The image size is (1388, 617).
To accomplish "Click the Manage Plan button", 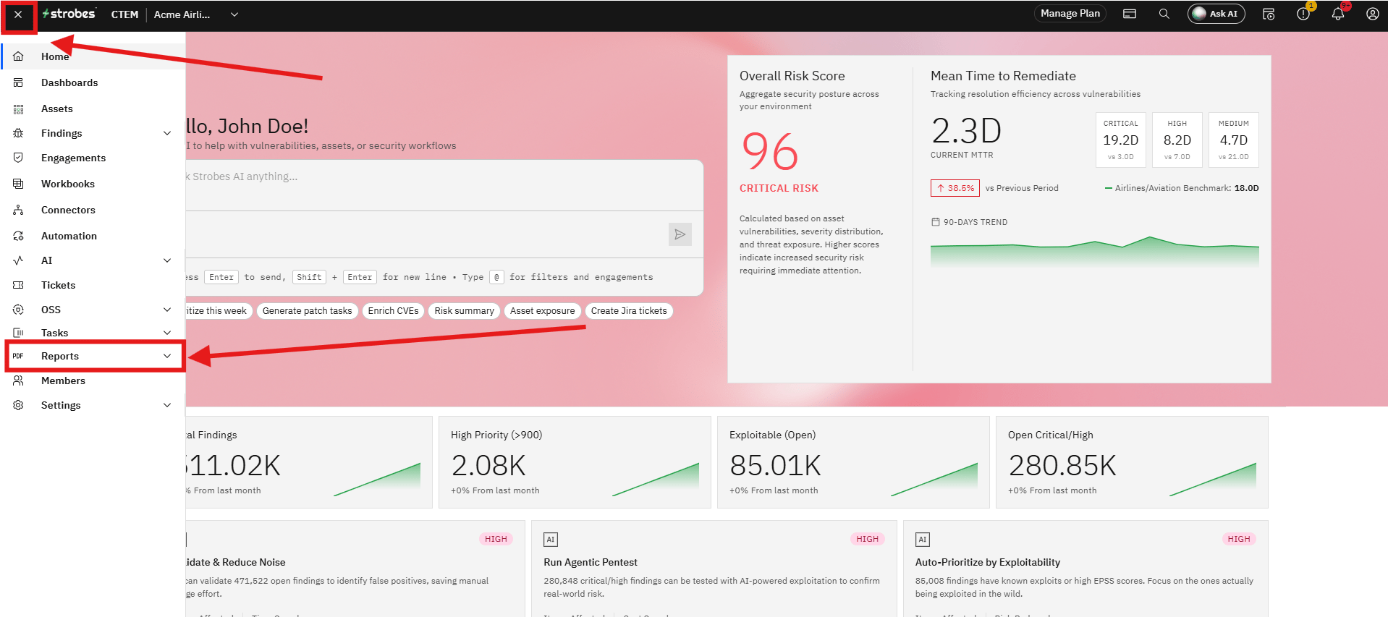I will [1070, 14].
